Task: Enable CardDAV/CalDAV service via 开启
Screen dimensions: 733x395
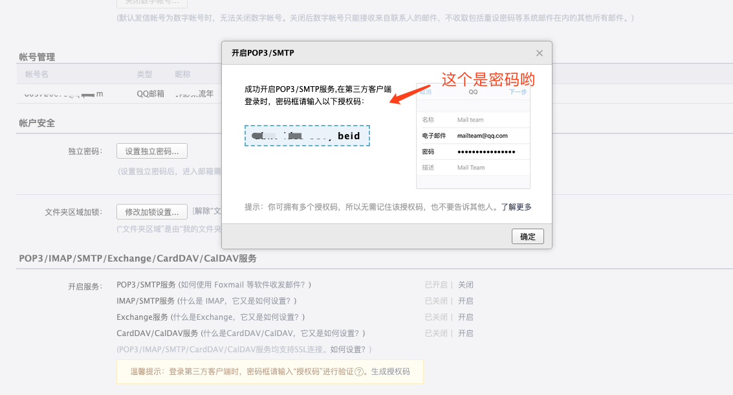Action: pos(465,333)
